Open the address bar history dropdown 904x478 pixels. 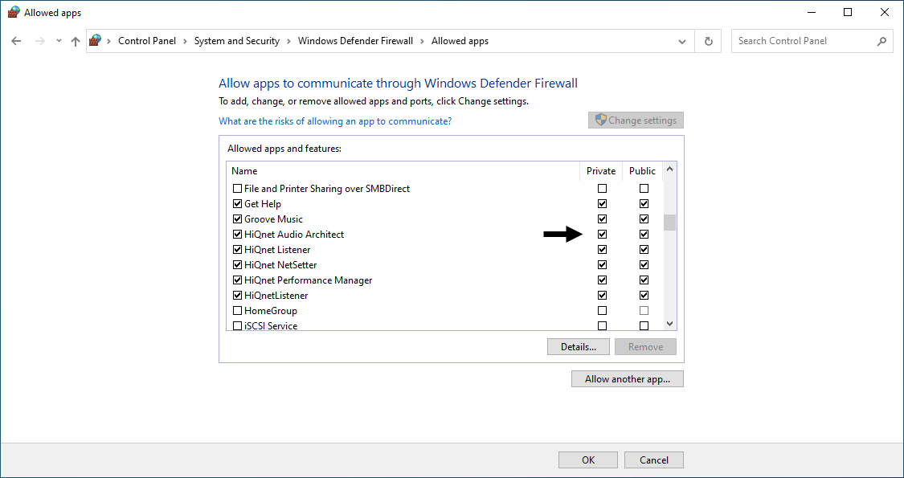pos(682,42)
